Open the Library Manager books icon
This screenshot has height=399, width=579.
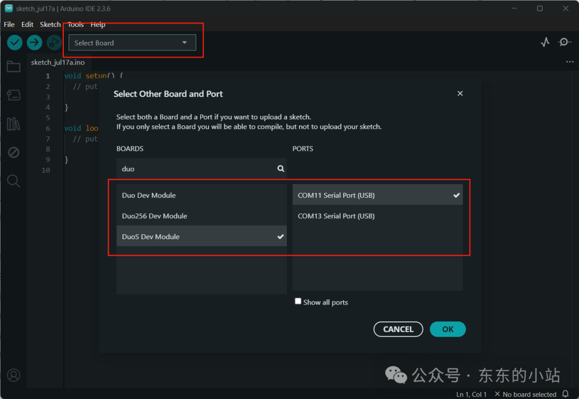point(13,124)
